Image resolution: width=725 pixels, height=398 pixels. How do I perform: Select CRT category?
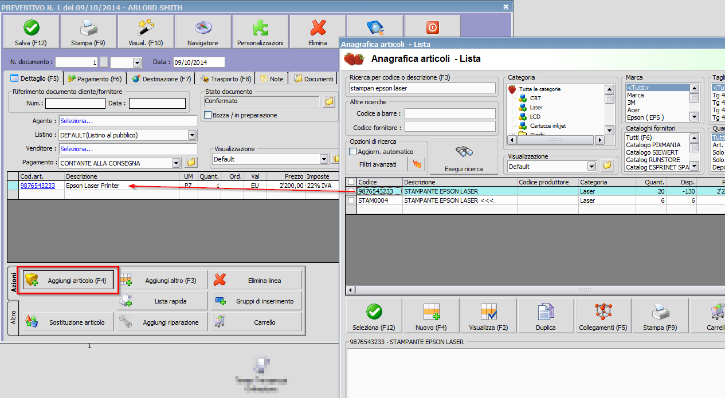click(535, 98)
